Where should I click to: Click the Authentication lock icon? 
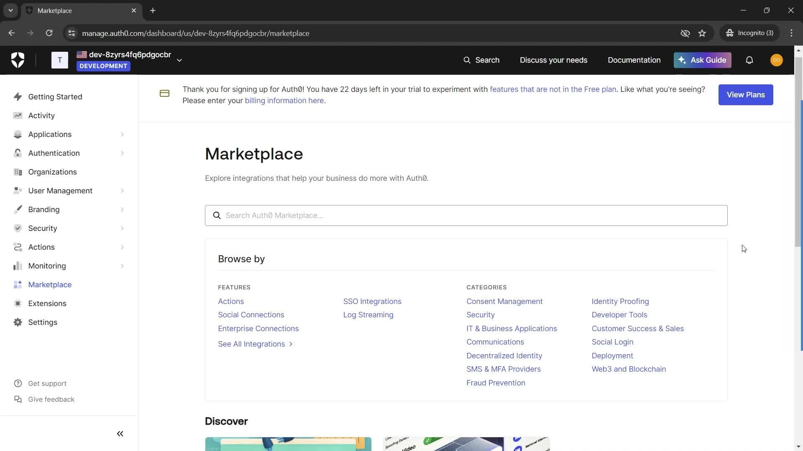(x=18, y=153)
